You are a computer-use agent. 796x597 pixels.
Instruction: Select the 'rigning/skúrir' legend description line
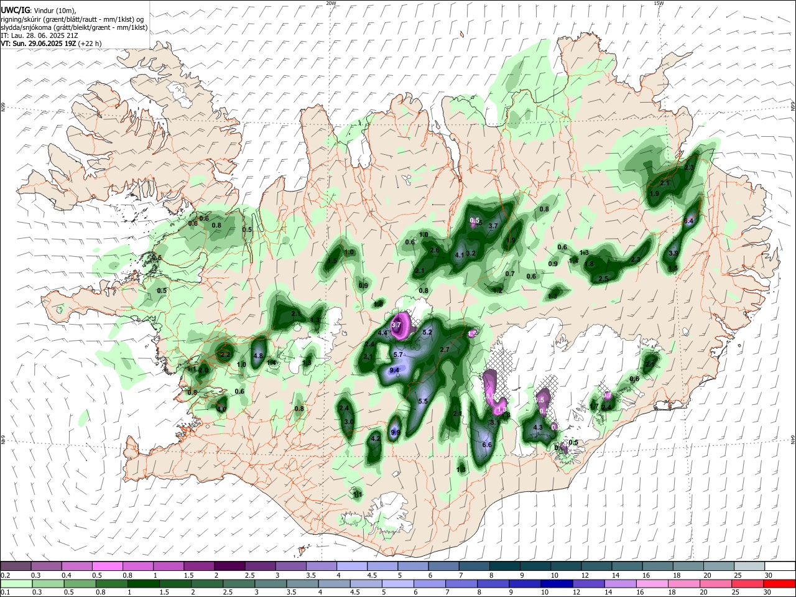tap(72, 19)
